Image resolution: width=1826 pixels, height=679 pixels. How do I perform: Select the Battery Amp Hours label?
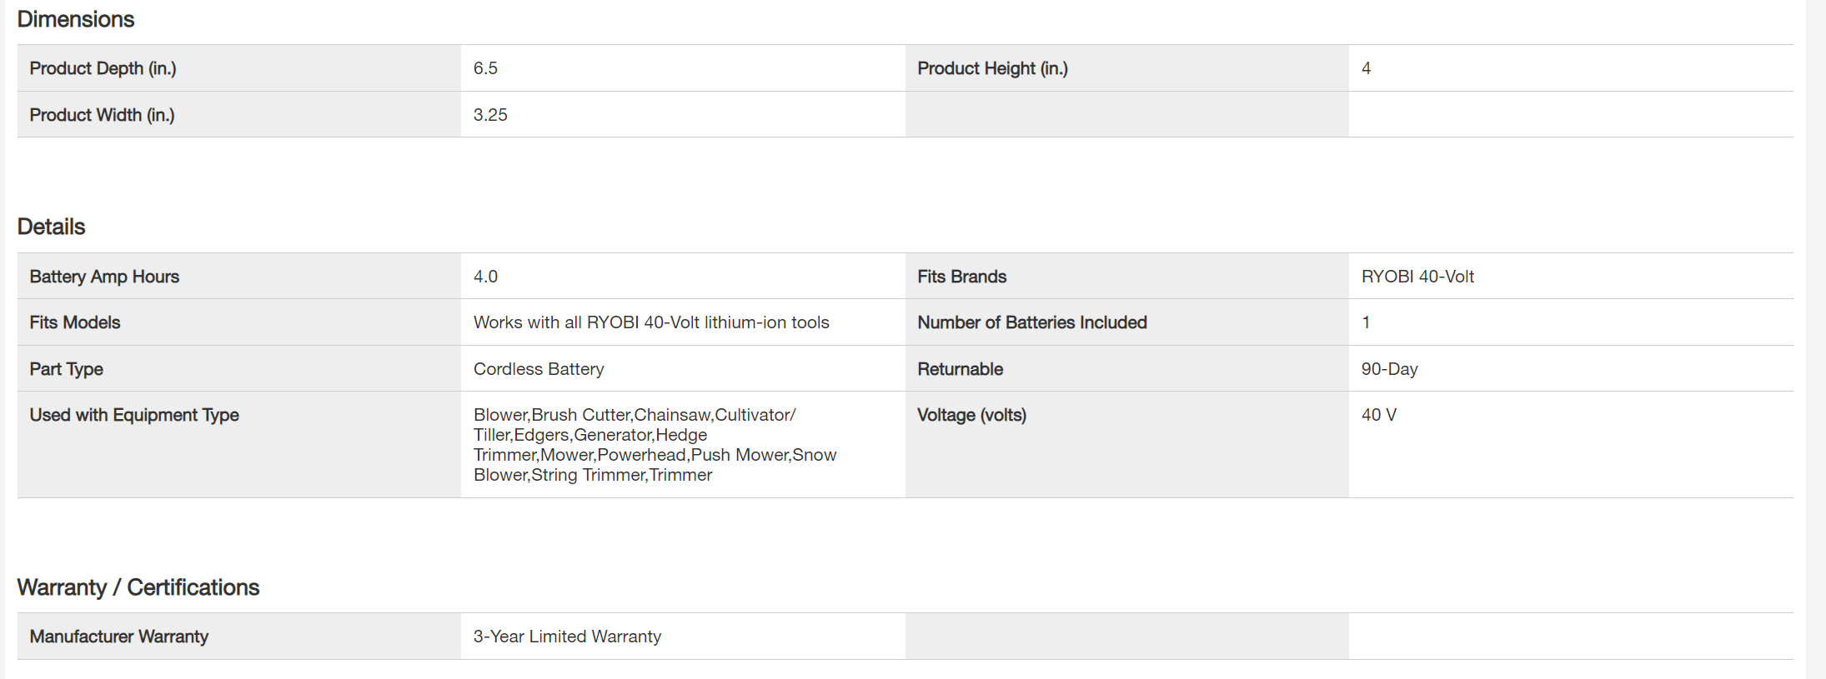point(104,277)
